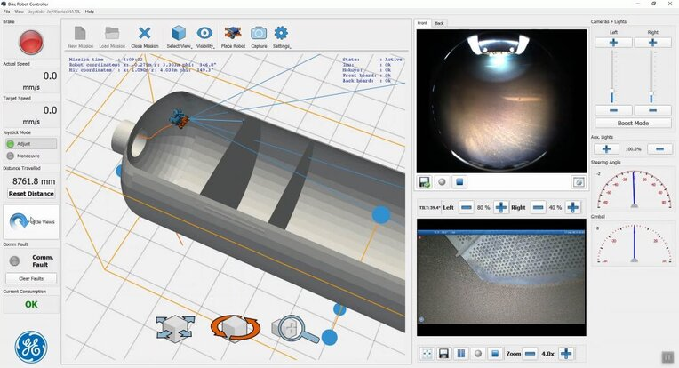The image size is (679, 368).
Task: Open the Select View dropdown
Action: pyautogui.click(x=179, y=36)
